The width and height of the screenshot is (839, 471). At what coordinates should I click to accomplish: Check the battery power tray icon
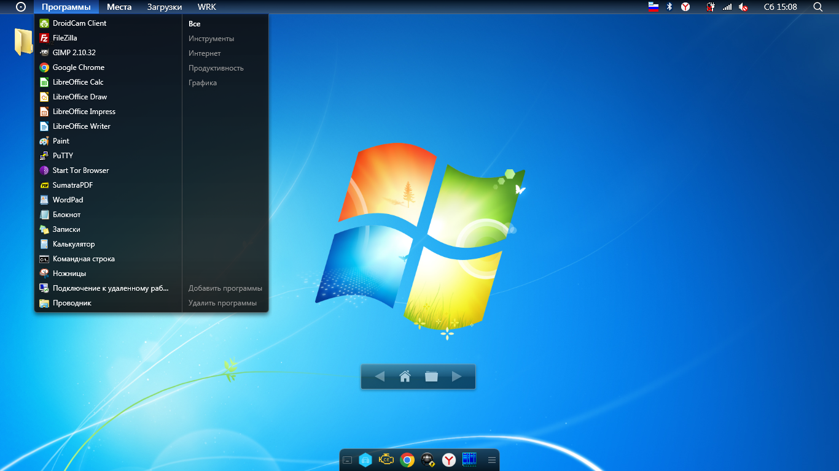click(x=711, y=7)
